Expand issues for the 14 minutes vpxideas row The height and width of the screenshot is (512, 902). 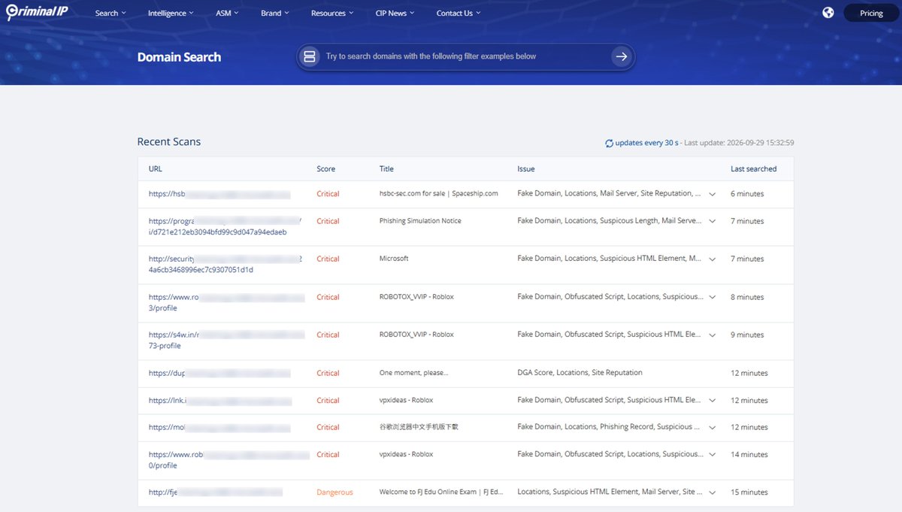[713, 454]
